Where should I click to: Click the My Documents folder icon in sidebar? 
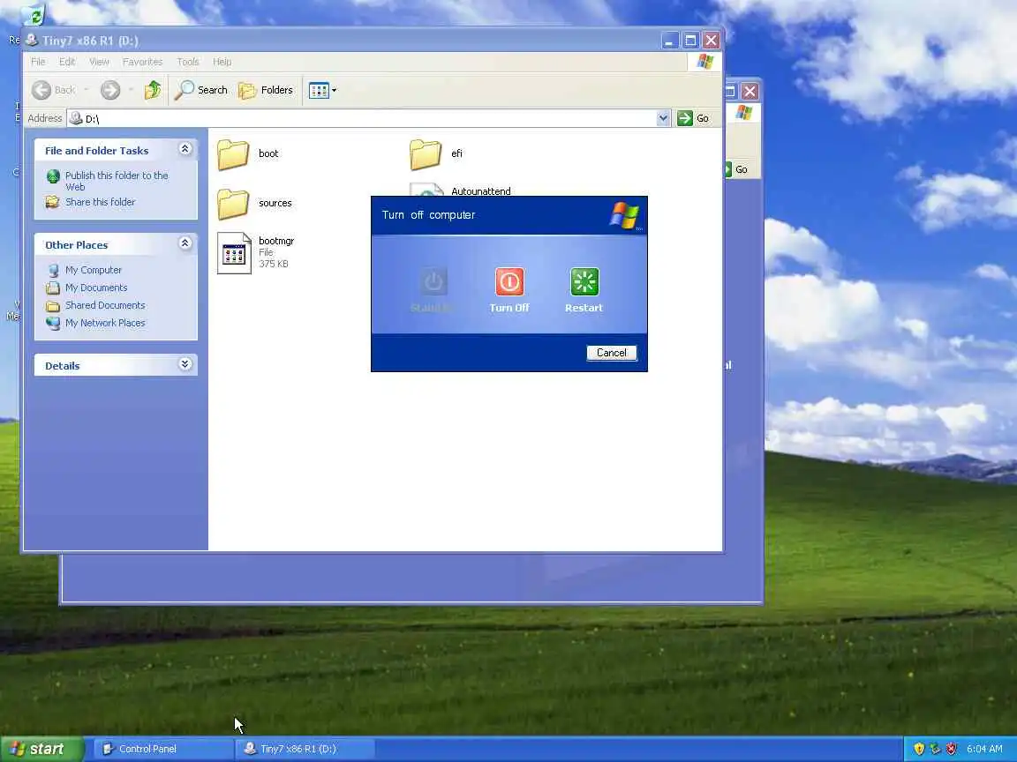coord(53,288)
